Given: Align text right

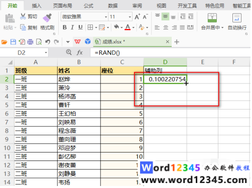Looking at the screenshot, I should 174,27.
